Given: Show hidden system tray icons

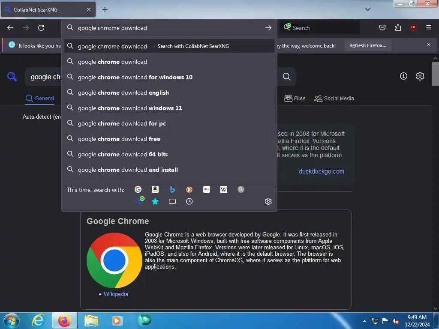Looking at the screenshot, I should tap(364, 321).
